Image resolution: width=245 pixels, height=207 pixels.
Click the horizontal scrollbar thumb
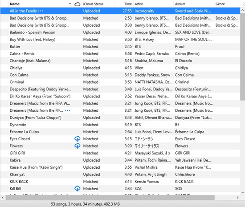pyautogui.click(x=110, y=198)
